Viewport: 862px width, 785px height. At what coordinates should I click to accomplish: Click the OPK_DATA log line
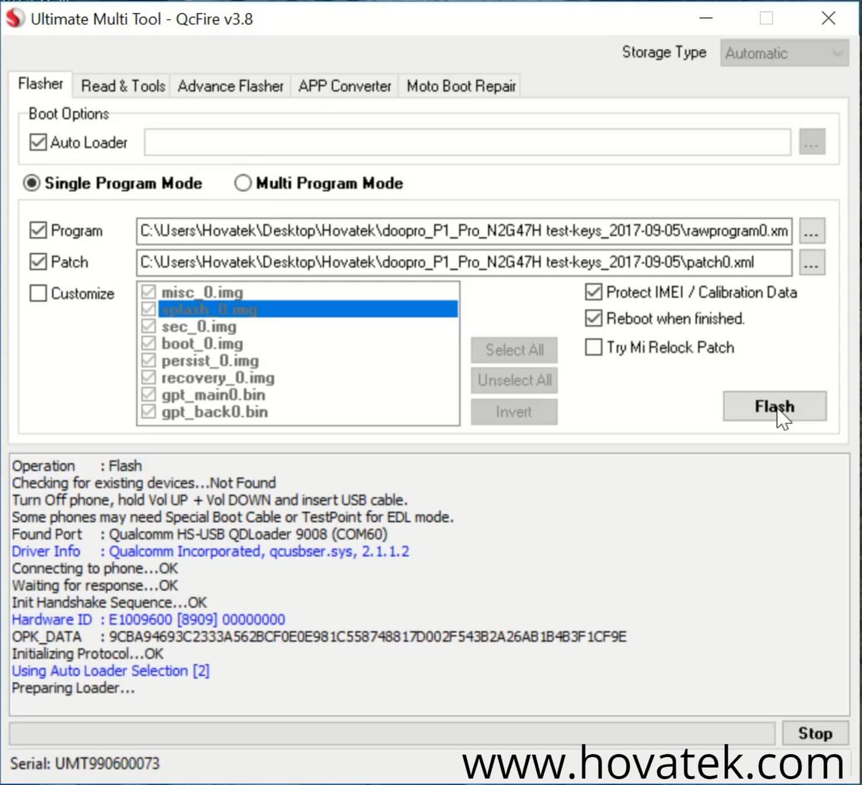[319, 636]
